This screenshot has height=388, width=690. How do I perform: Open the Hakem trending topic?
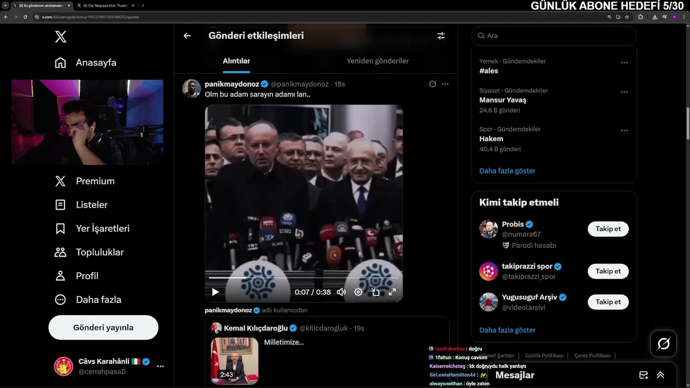tap(491, 138)
